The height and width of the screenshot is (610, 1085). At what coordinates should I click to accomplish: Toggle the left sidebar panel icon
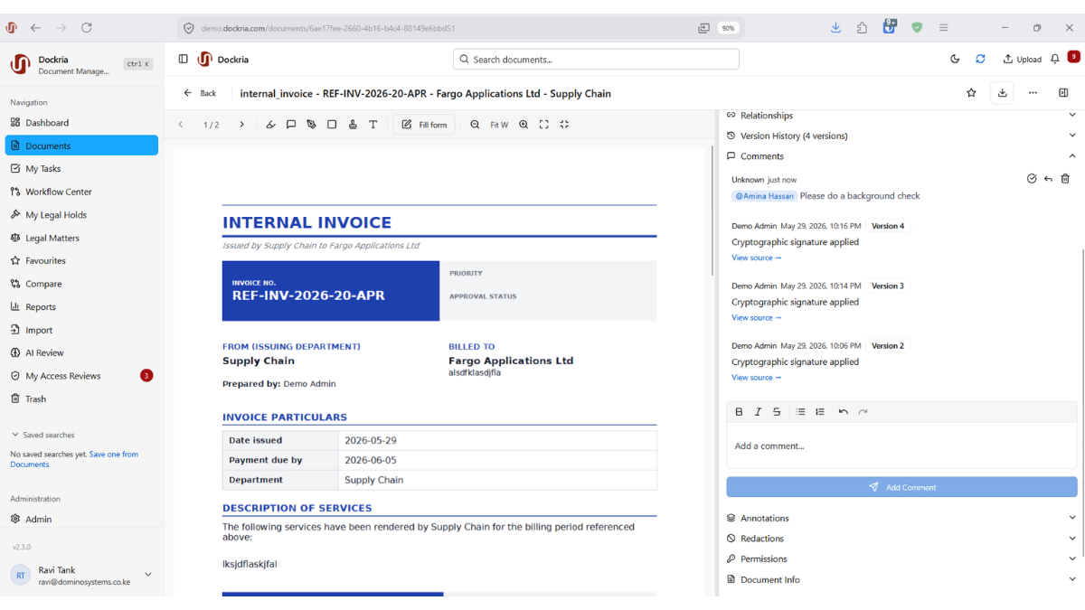[183, 59]
